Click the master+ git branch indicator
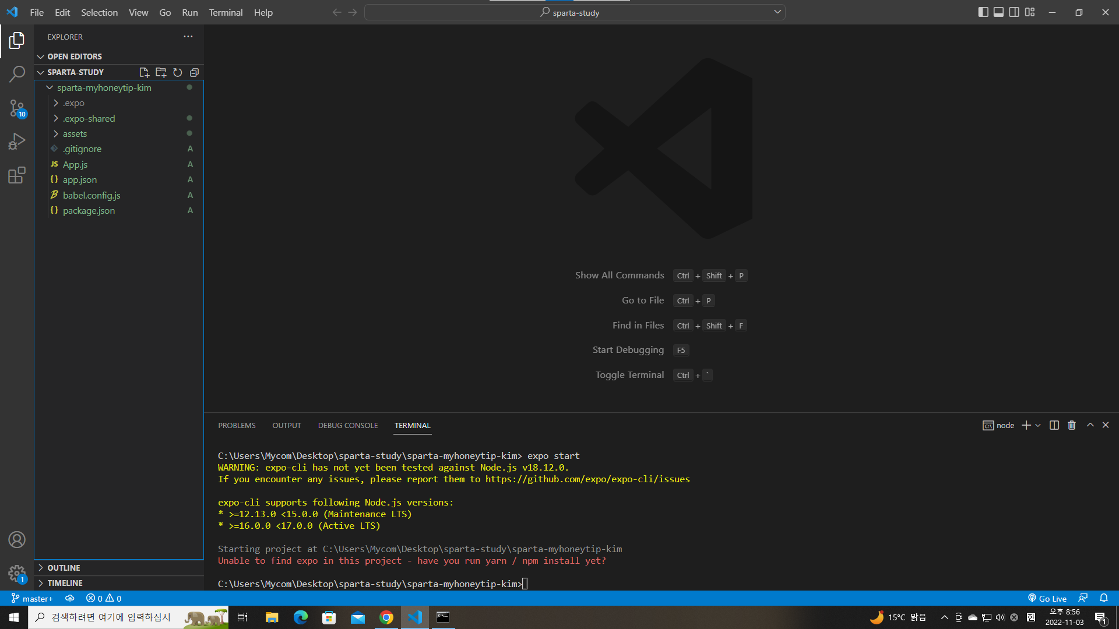 click(x=32, y=598)
